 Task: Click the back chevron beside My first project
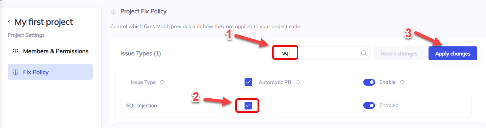click(x=9, y=22)
